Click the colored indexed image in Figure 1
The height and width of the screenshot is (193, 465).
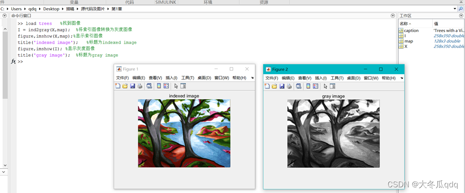point(184,134)
